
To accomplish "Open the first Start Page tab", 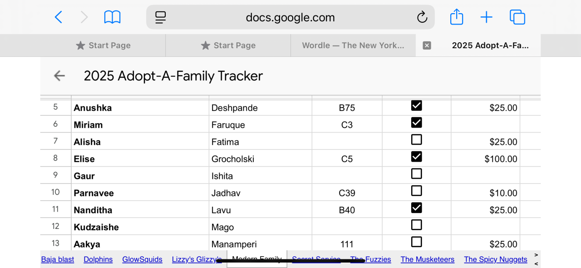I will (103, 45).
